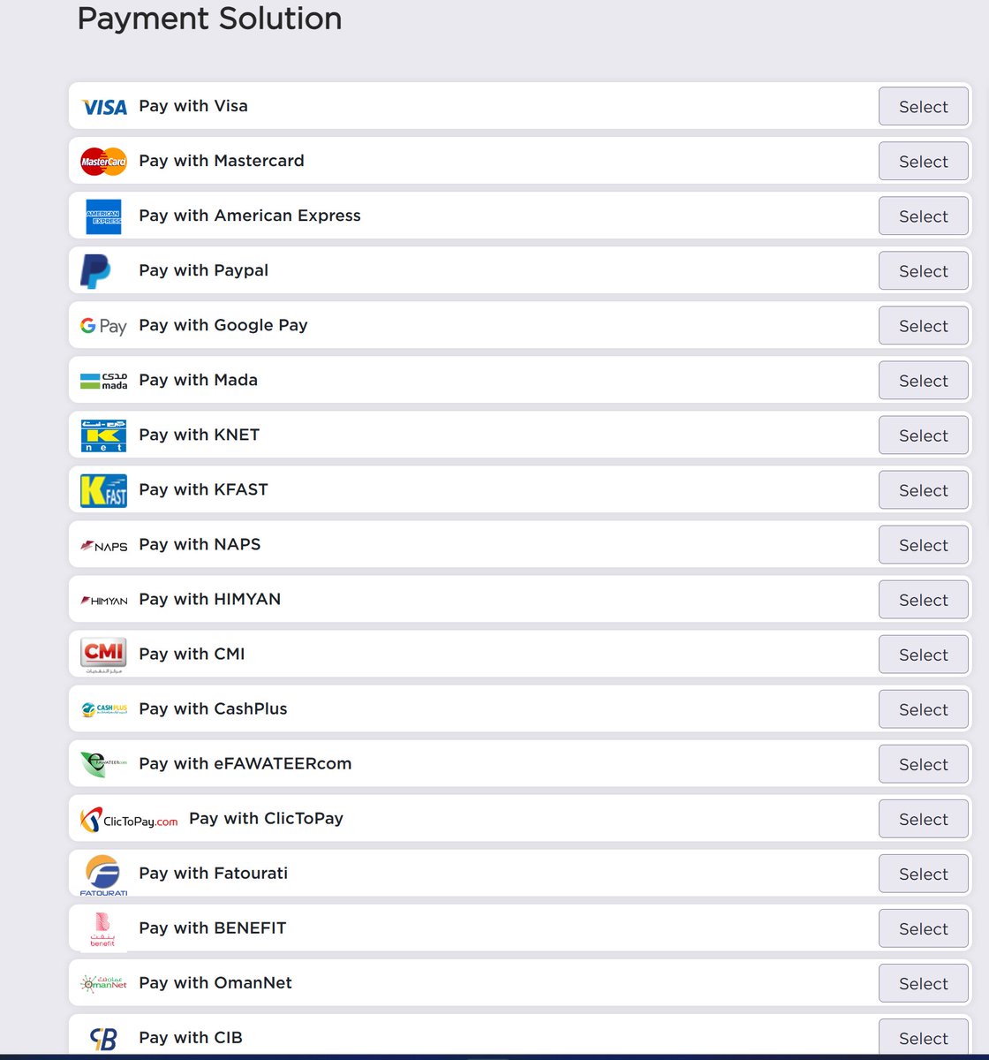Click the 'Payment Solution' heading

coord(209,19)
